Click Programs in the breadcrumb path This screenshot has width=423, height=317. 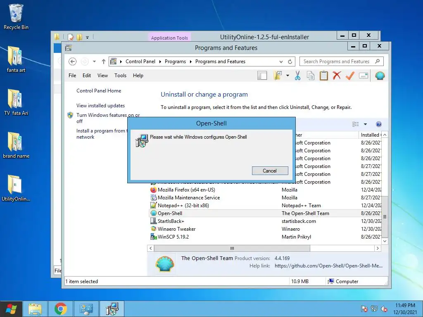coord(175,62)
